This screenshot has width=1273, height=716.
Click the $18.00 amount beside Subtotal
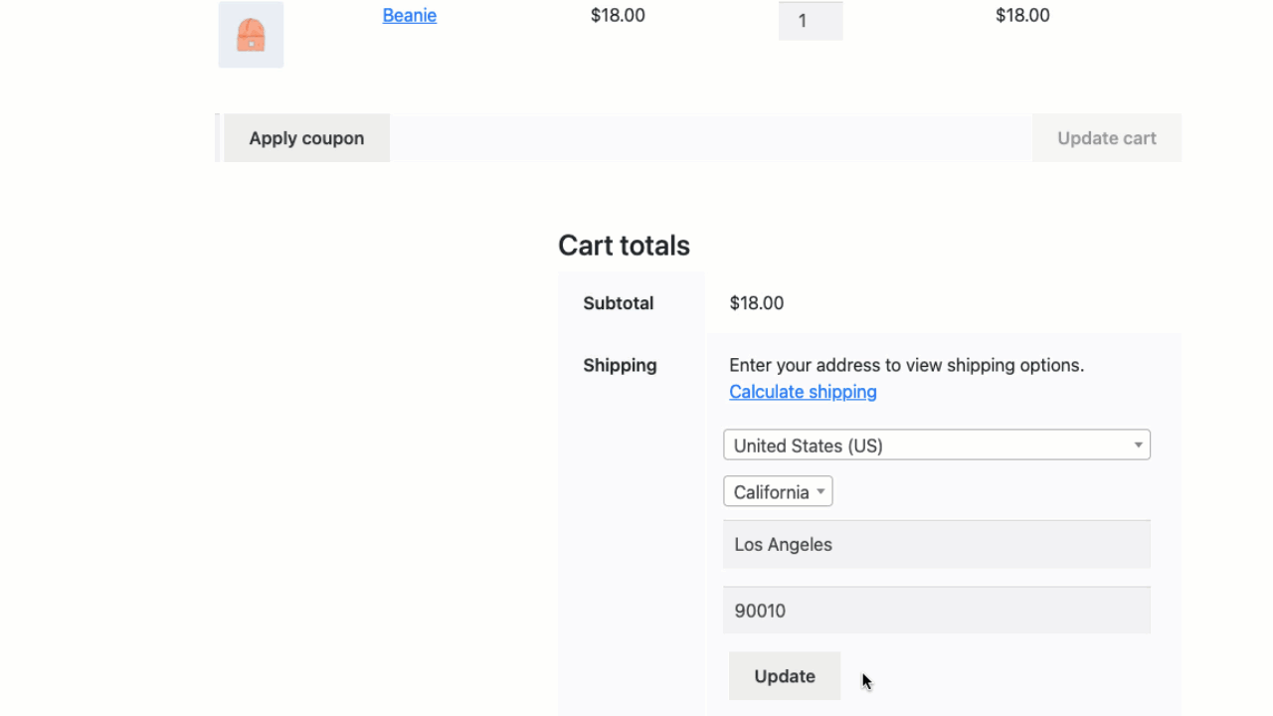point(757,303)
